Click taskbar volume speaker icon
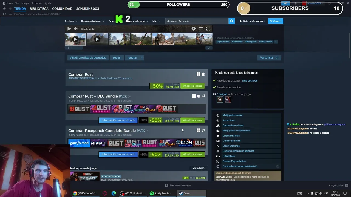Viewport: 351px width, 197px height. pos(321,193)
